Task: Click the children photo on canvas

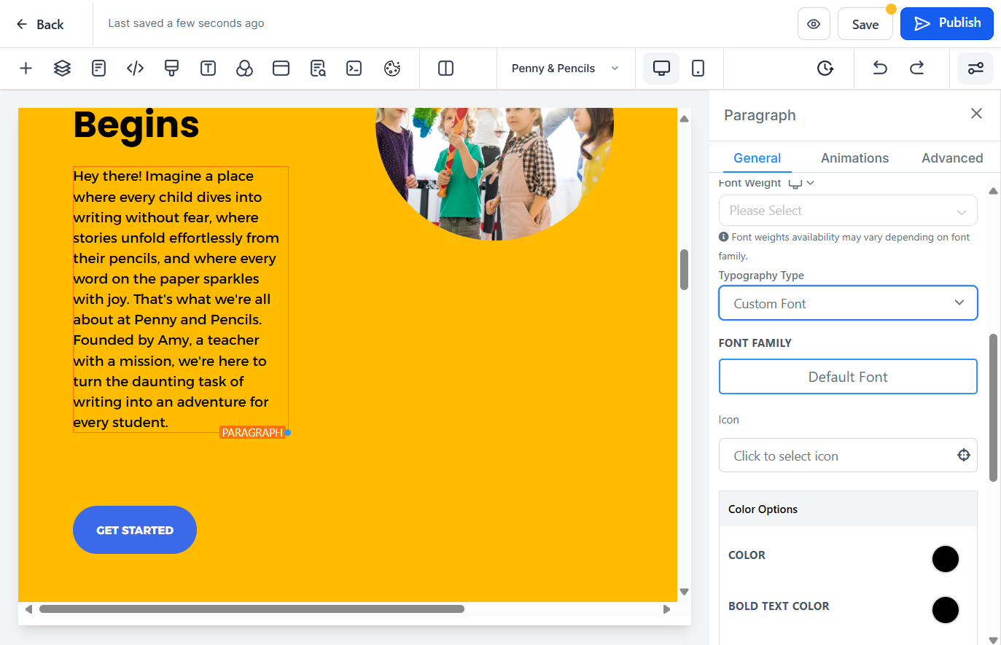Action: (494, 173)
